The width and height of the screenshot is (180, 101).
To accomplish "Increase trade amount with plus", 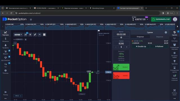I will pyautogui.click(x=127, y=47).
